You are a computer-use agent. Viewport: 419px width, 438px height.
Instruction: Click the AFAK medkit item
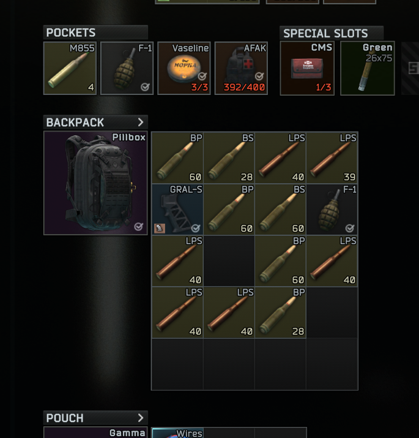[x=241, y=68]
